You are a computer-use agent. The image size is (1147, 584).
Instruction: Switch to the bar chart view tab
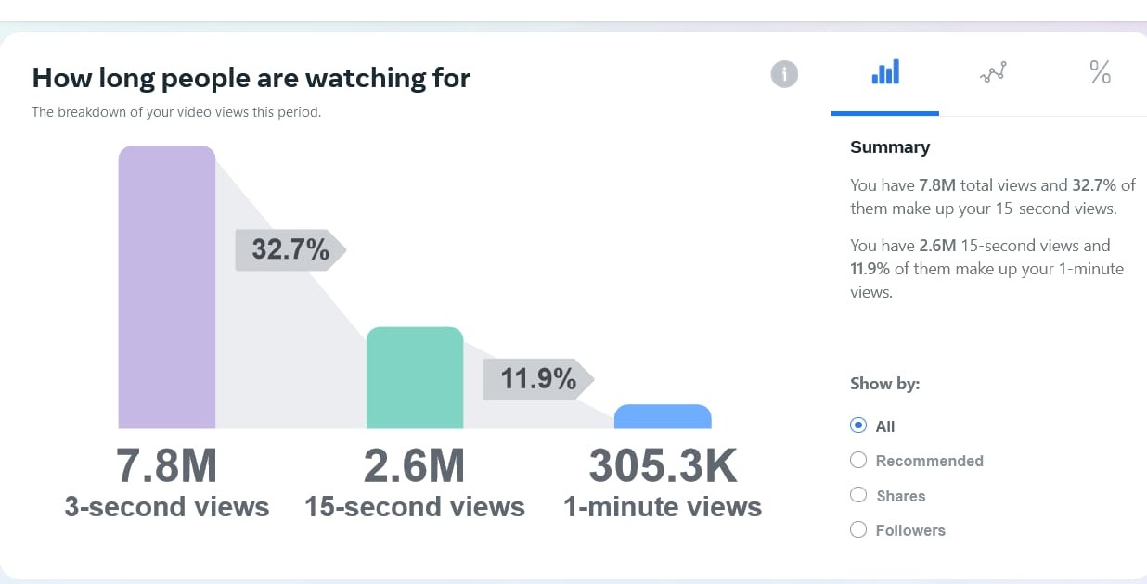[885, 72]
